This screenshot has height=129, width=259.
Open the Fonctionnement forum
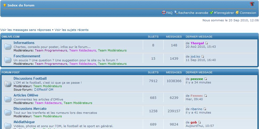click(x=27, y=56)
